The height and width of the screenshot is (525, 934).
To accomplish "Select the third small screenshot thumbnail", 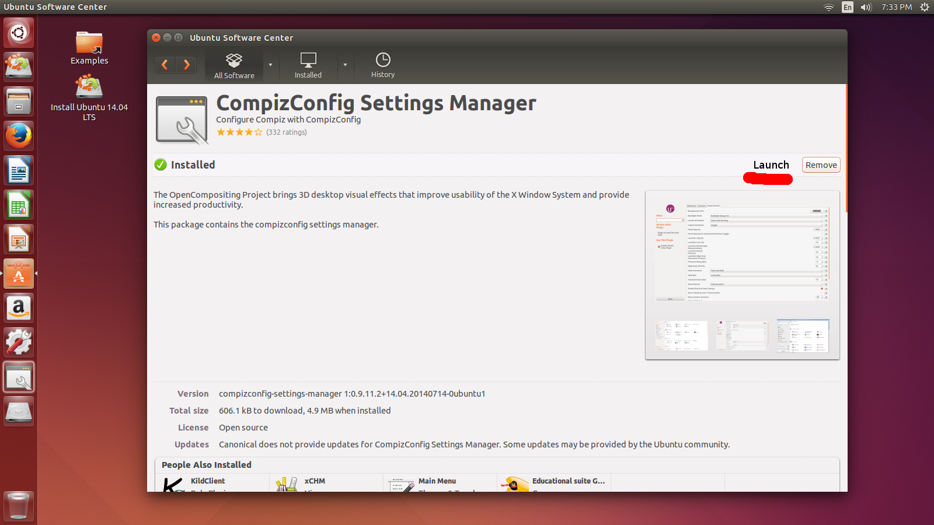I will coord(803,335).
